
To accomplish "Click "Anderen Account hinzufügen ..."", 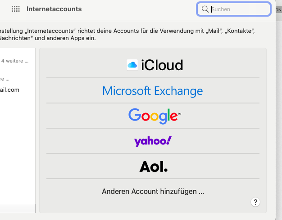I will pos(153,191).
